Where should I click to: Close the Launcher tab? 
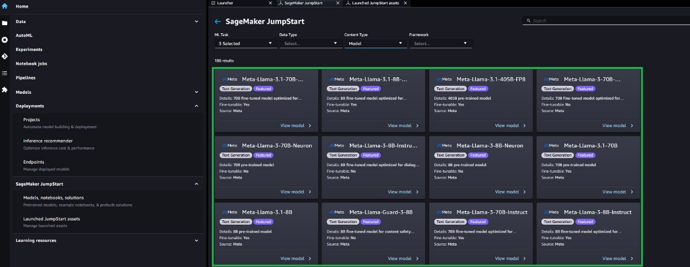(270, 3)
